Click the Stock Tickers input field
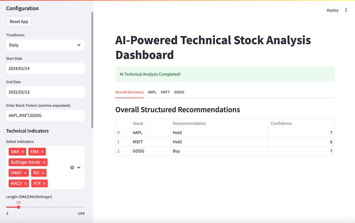355x223 pixels. [45, 115]
